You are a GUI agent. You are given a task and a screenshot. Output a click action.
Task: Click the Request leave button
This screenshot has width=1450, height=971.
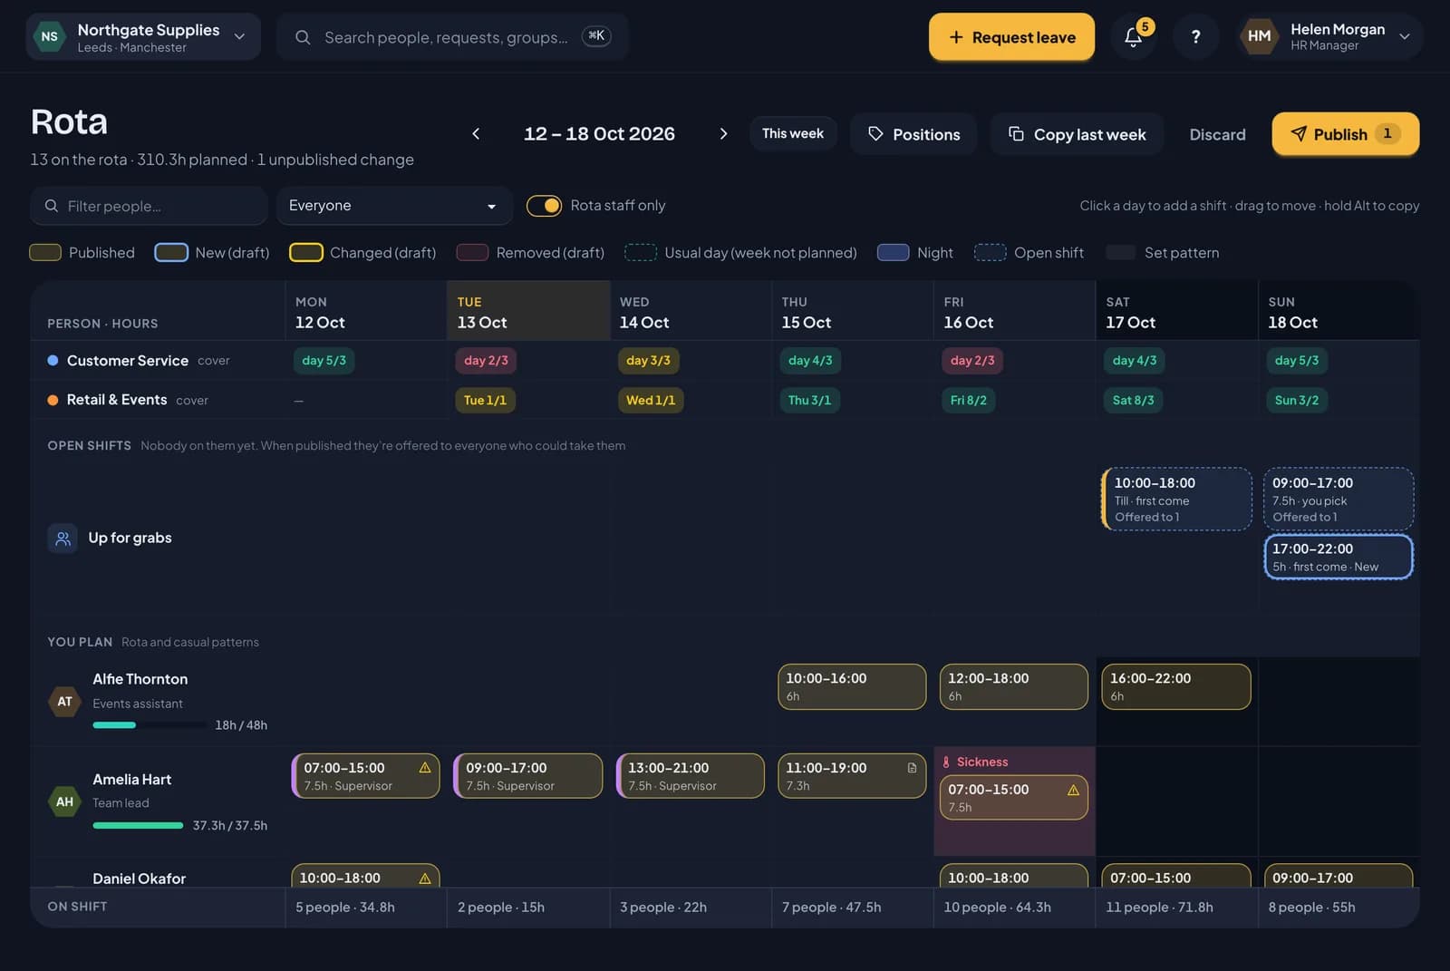pyautogui.click(x=1011, y=37)
